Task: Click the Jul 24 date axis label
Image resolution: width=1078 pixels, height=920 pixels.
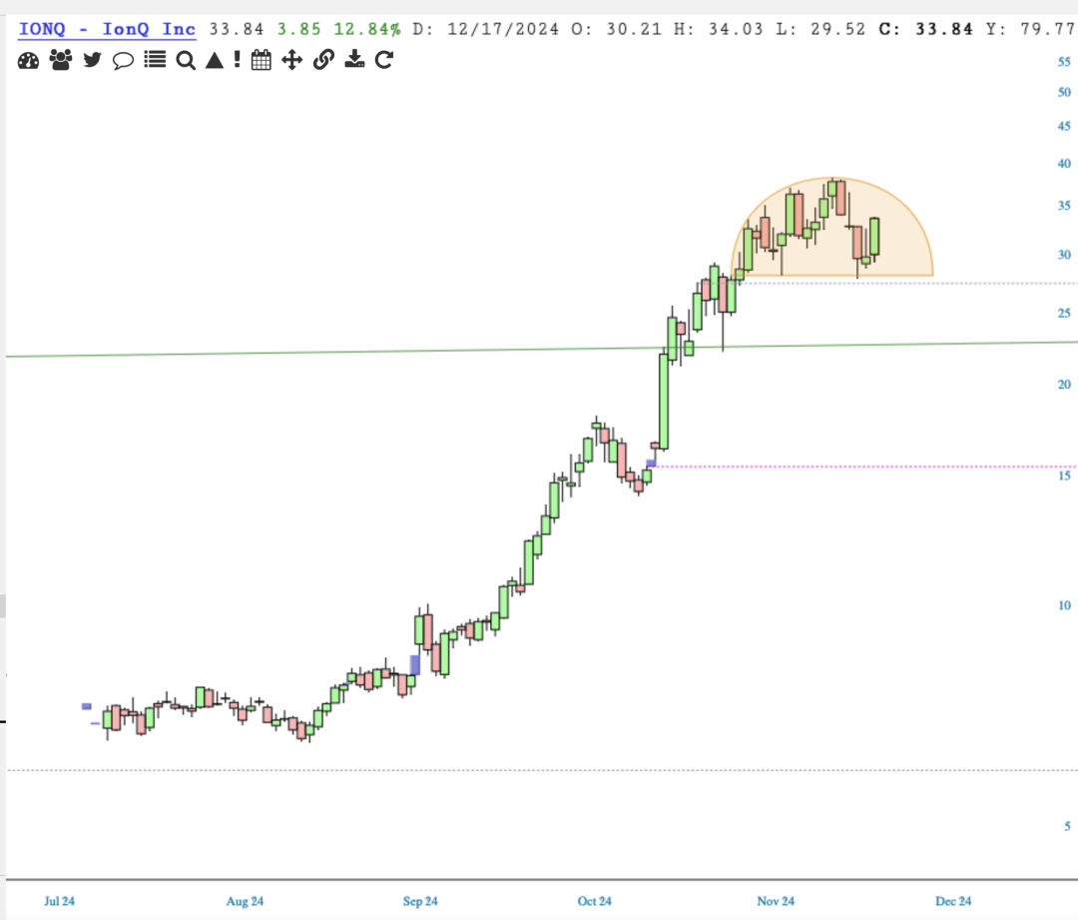Action: pos(59,901)
